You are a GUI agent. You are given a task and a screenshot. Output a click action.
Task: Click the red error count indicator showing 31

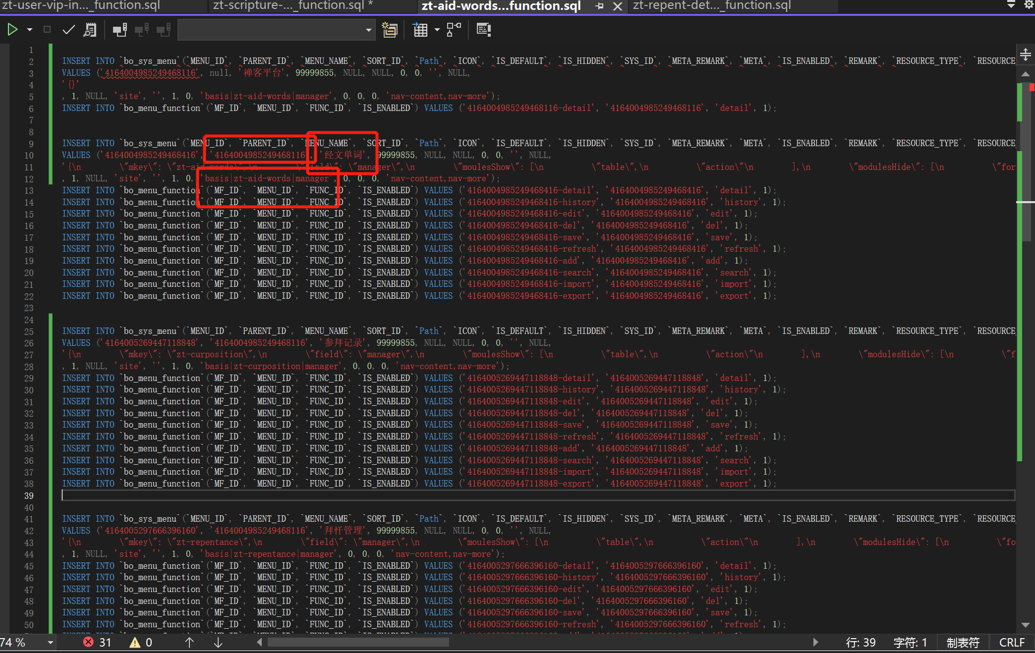(98, 643)
